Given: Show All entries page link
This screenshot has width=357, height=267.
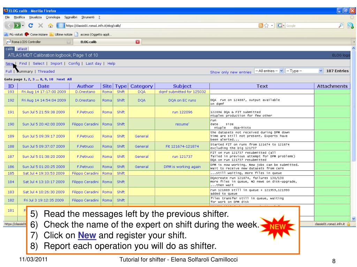Looking at the screenshot, I should (69, 79).
